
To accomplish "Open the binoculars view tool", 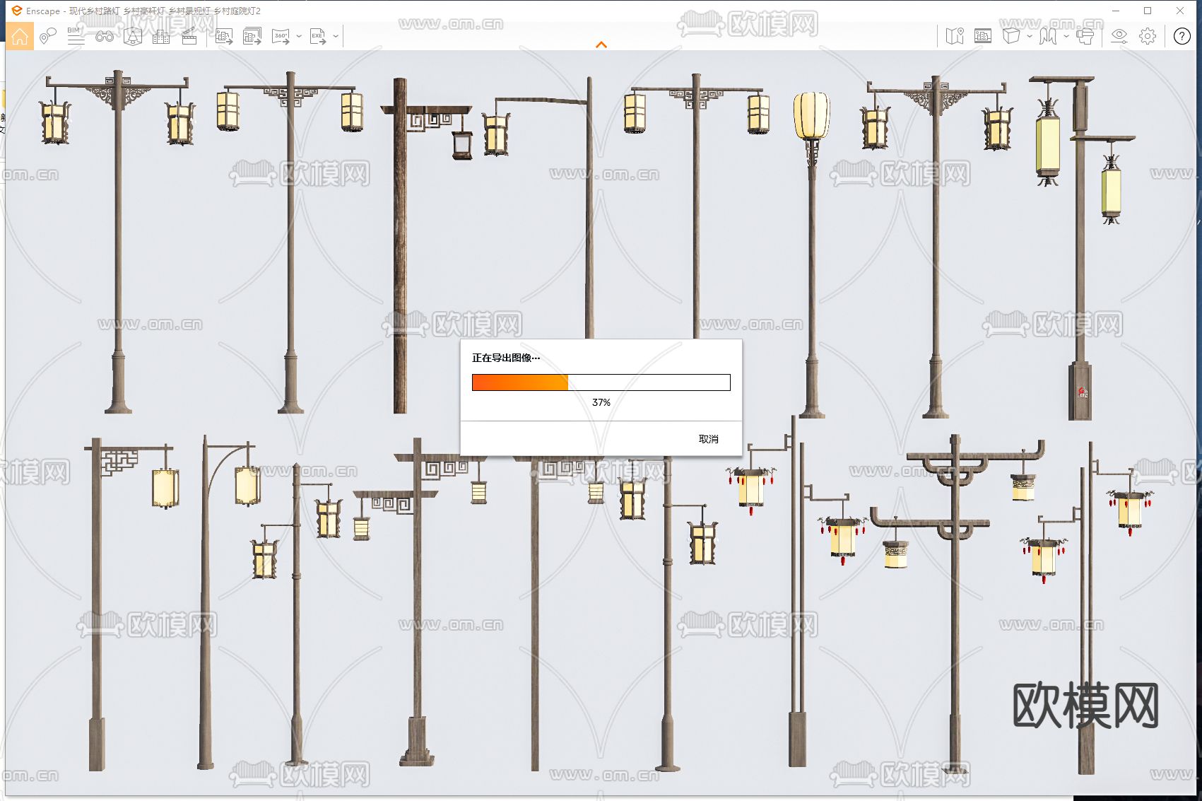I will [105, 36].
